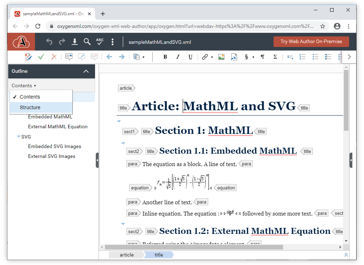The height and width of the screenshot is (265, 364).
Task: Collapse the Outline panel with chevron
Action: (86, 71)
